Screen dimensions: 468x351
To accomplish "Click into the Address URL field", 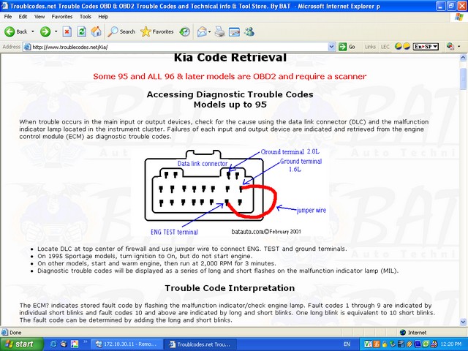I will coord(179,47).
